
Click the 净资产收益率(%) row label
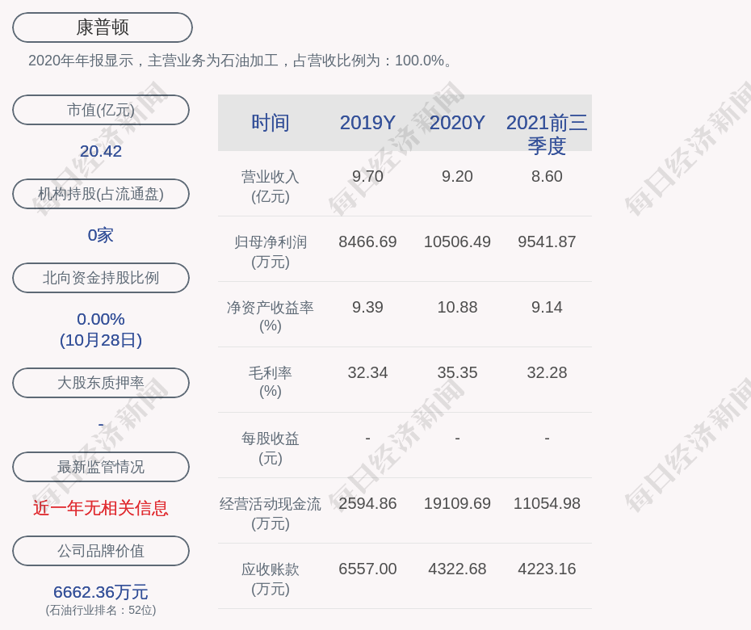[271, 317]
